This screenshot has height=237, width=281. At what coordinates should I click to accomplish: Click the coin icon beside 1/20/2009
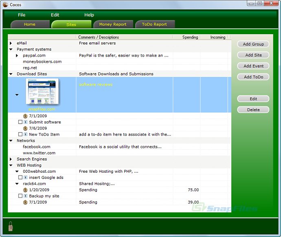tap(25, 190)
